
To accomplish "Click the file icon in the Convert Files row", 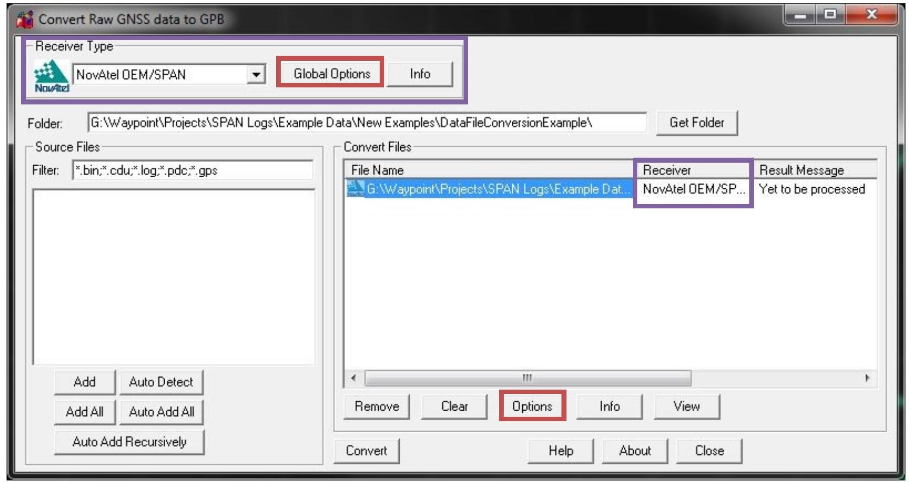I will coord(356,189).
